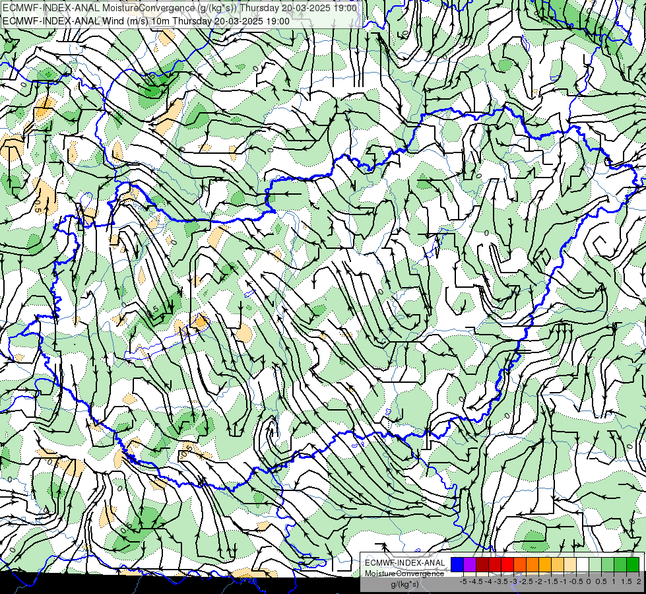Click the bright red swatch between -3.5 and -3
This screenshot has width=646, height=594.
[x=507, y=565]
